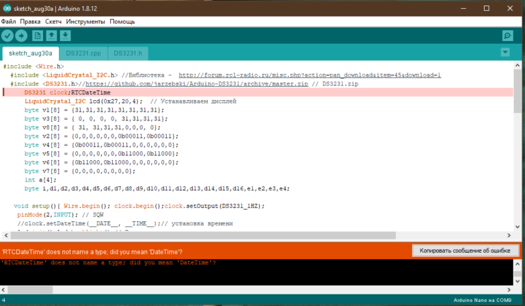Image resolution: width=525 pixels, height=306 pixels.
Task: Expand the tab options dropdown arrow
Action: [505, 52]
